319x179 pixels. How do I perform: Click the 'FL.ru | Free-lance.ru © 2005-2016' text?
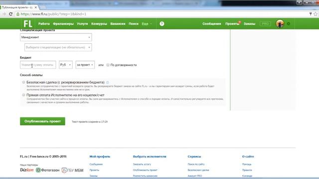43,157
